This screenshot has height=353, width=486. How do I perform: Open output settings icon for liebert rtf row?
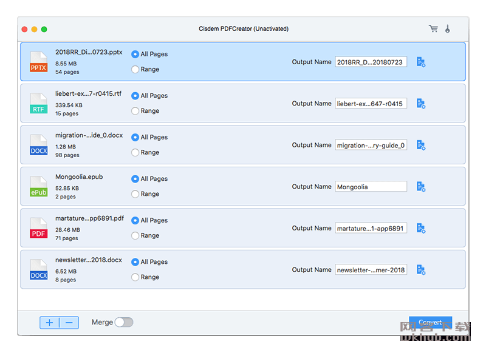pos(421,104)
